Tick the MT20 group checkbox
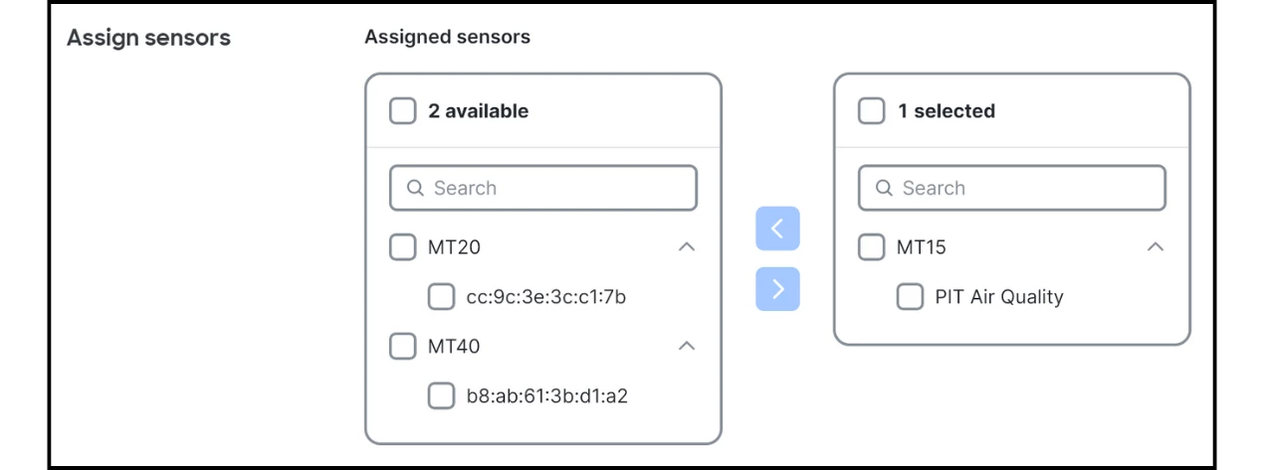Screen dimensions: 1264x470 pos(403,247)
